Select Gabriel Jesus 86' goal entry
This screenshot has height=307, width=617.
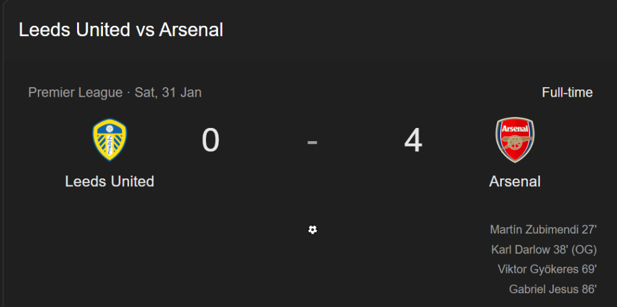click(553, 289)
